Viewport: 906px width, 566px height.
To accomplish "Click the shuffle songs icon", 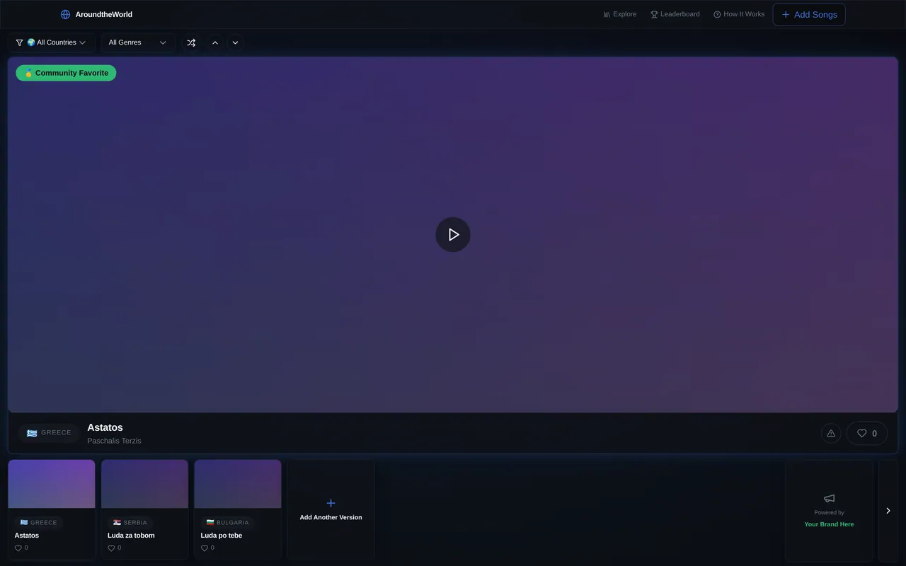I will pos(191,42).
